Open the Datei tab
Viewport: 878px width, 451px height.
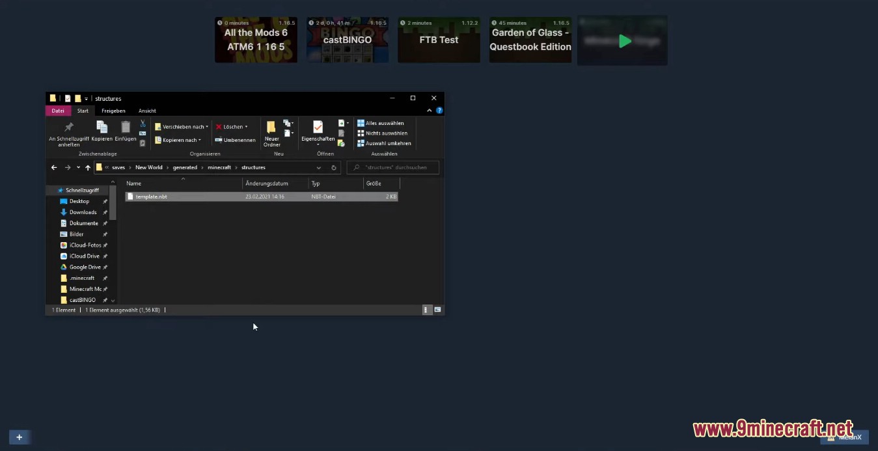[x=58, y=111]
